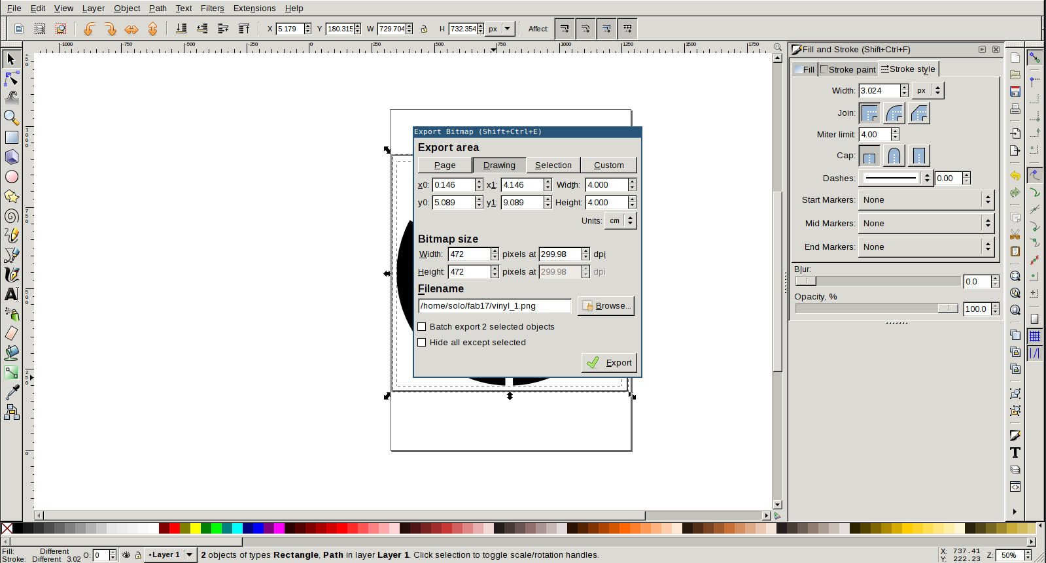The width and height of the screenshot is (1046, 563).
Task: Click Raise selection to top icon
Action: tap(244, 29)
